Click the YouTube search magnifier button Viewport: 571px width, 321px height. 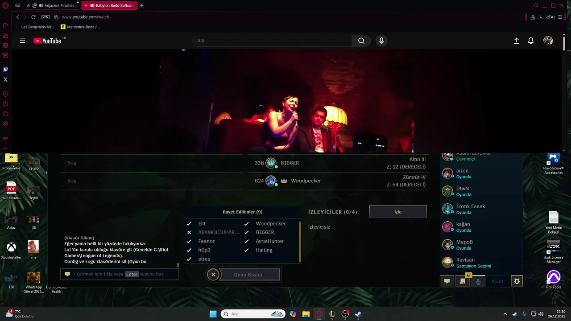click(x=361, y=41)
